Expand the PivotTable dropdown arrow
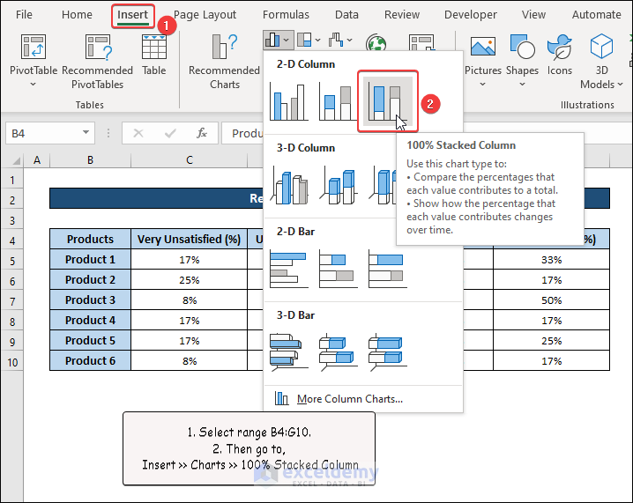This screenshot has height=503, width=633. [x=34, y=85]
